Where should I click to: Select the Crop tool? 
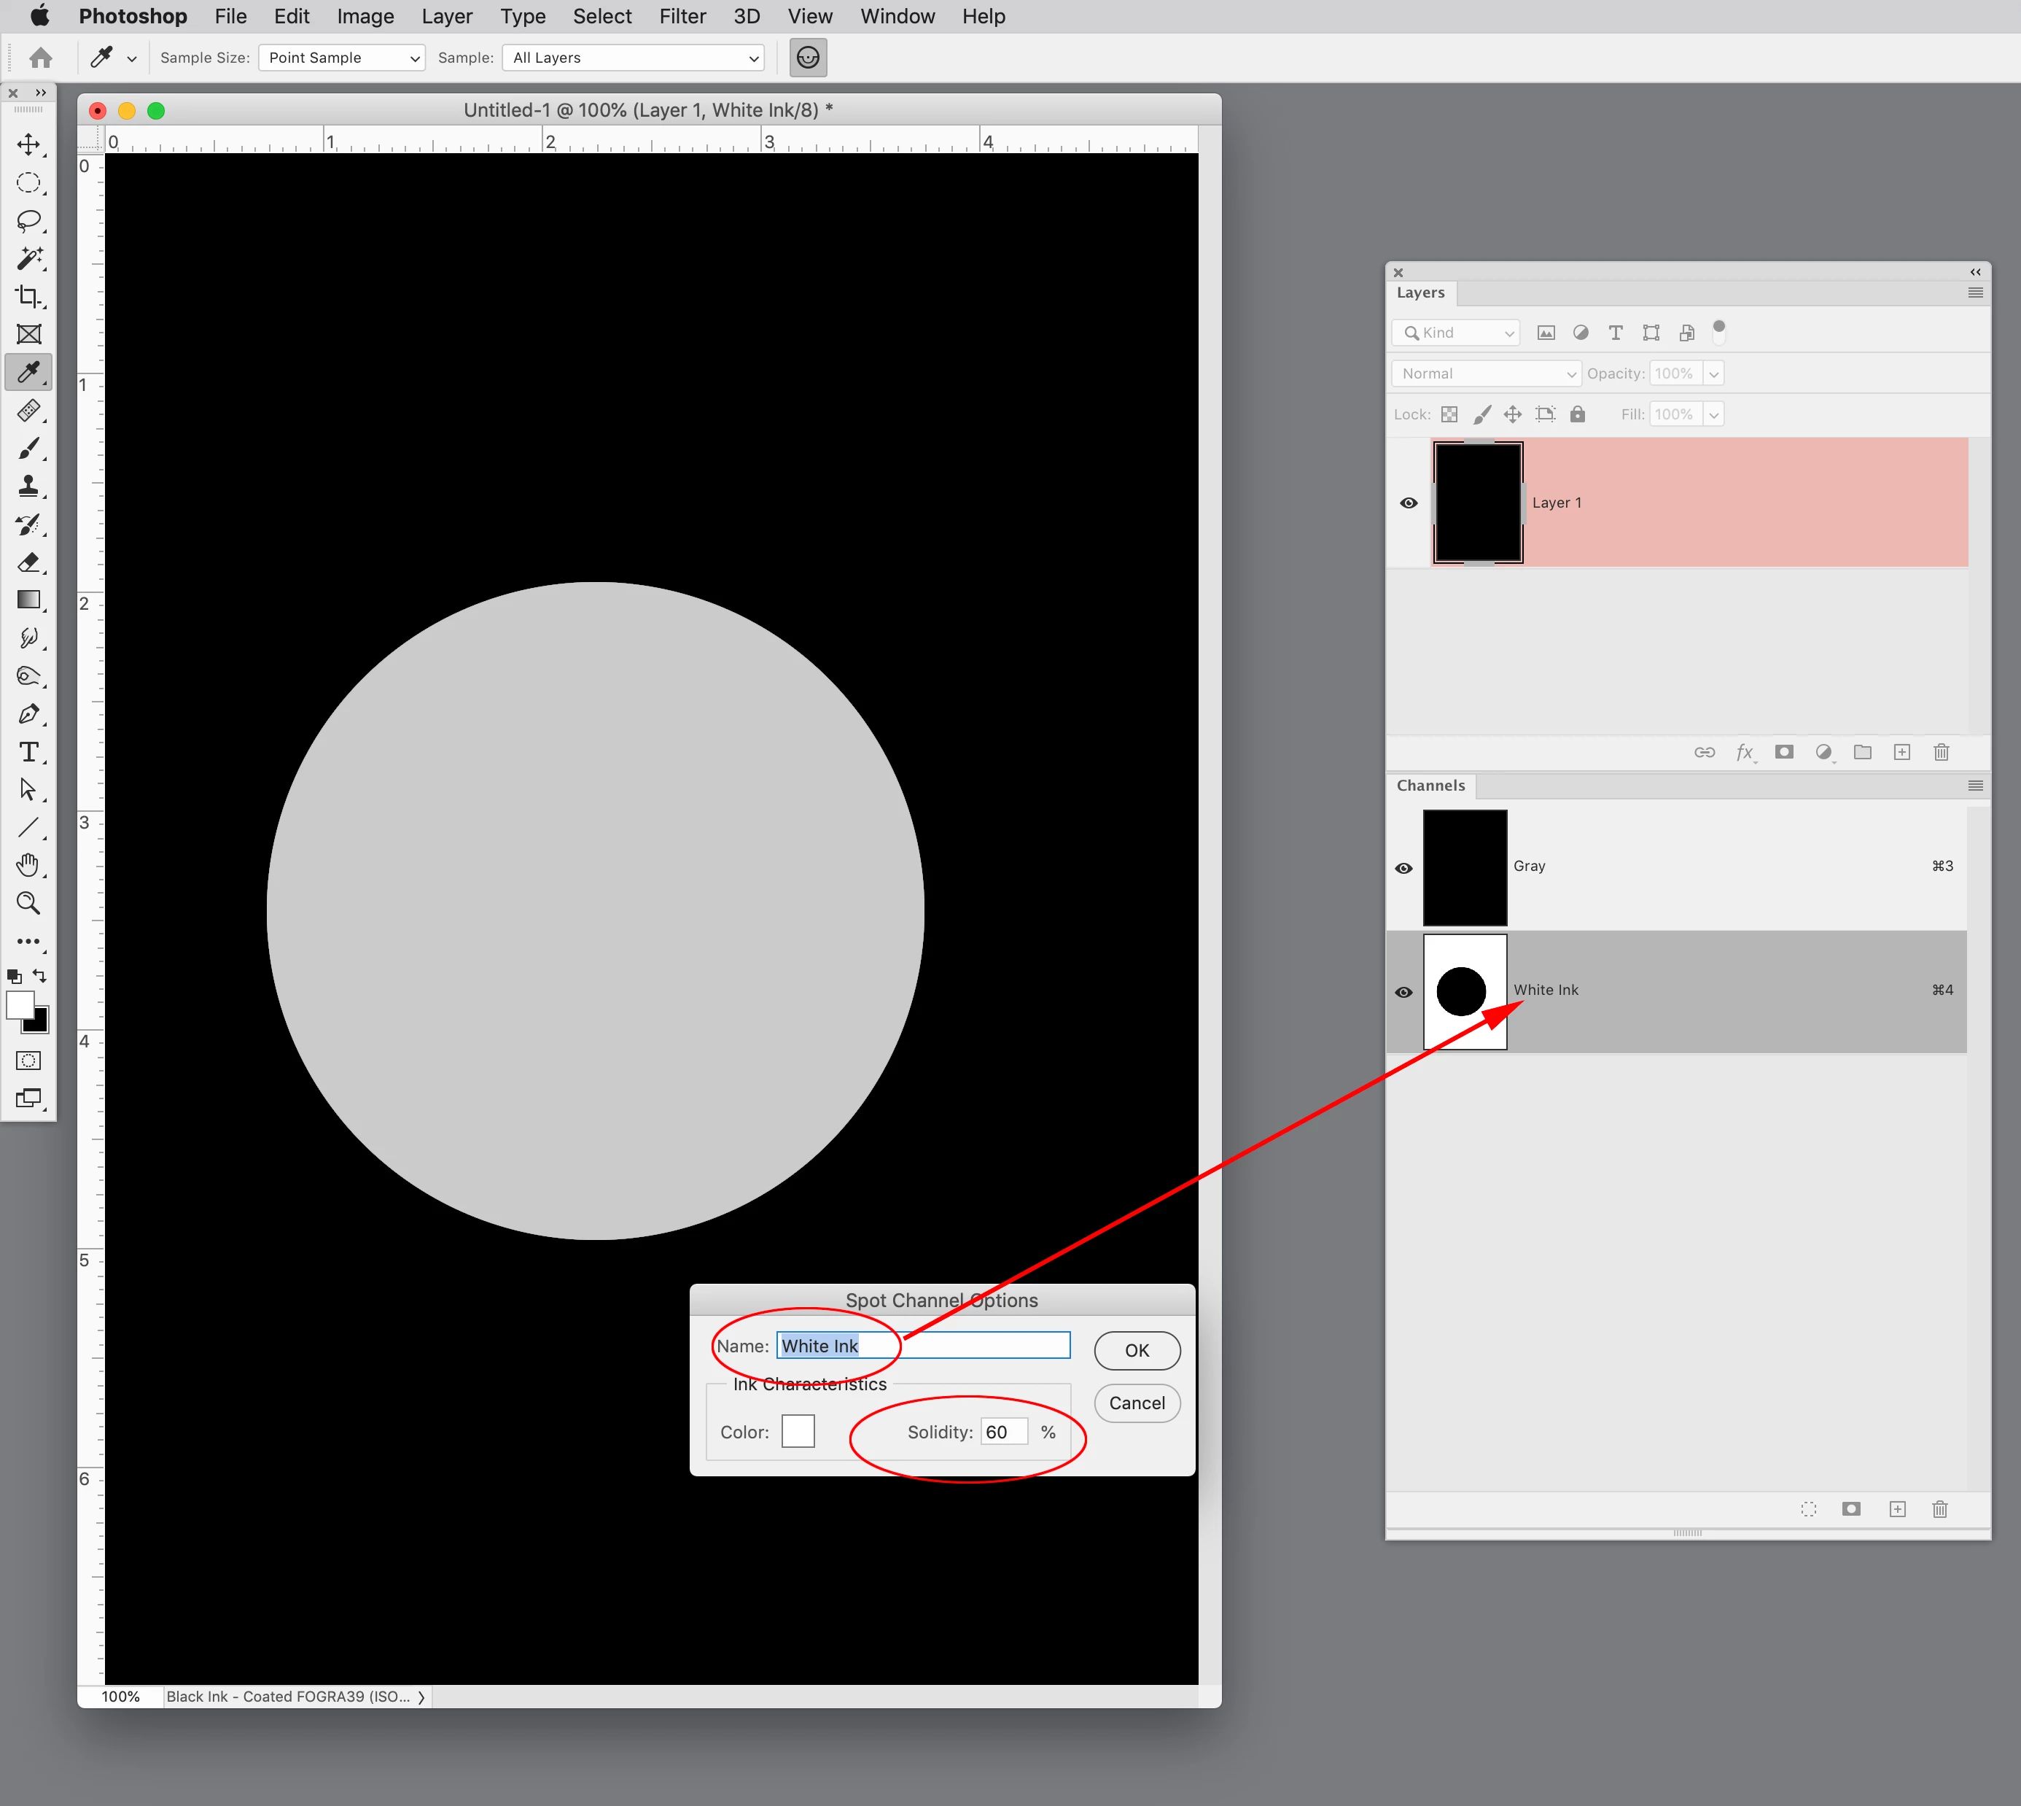(28, 297)
